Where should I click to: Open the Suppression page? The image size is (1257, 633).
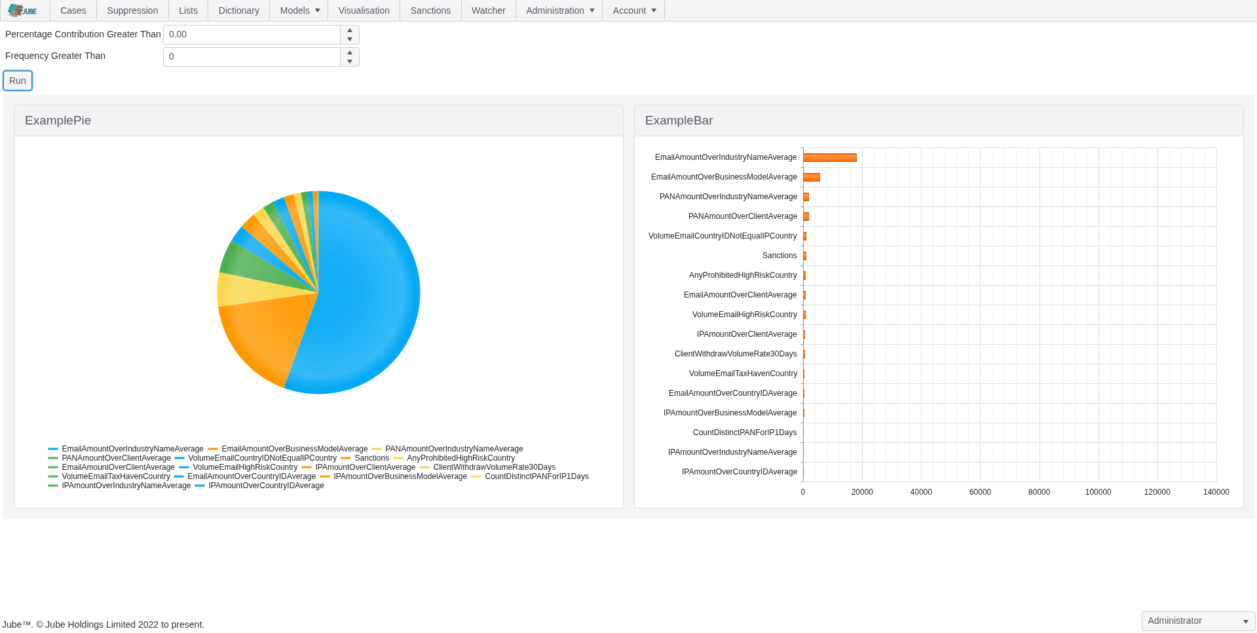coord(132,10)
